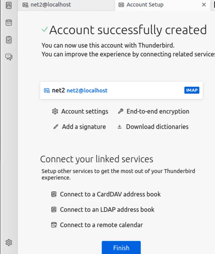
Task: Click the net2@localhost email address
Action: pyautogui.click(x=87, y=91)
